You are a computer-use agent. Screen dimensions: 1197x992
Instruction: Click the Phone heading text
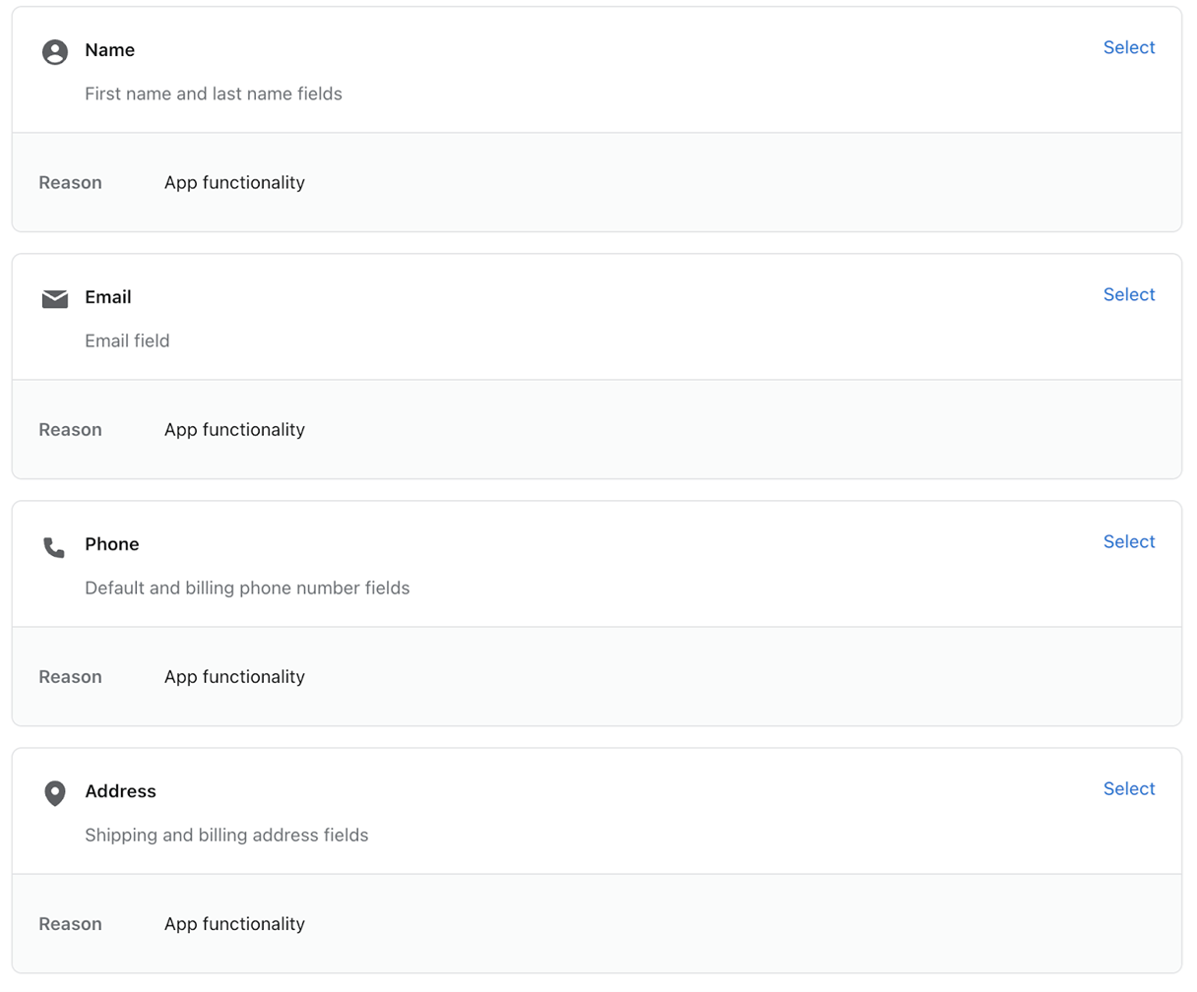click(x=111, y=544)
